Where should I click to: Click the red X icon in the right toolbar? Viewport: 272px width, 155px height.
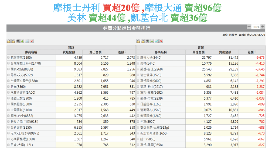tap(161, 41)
